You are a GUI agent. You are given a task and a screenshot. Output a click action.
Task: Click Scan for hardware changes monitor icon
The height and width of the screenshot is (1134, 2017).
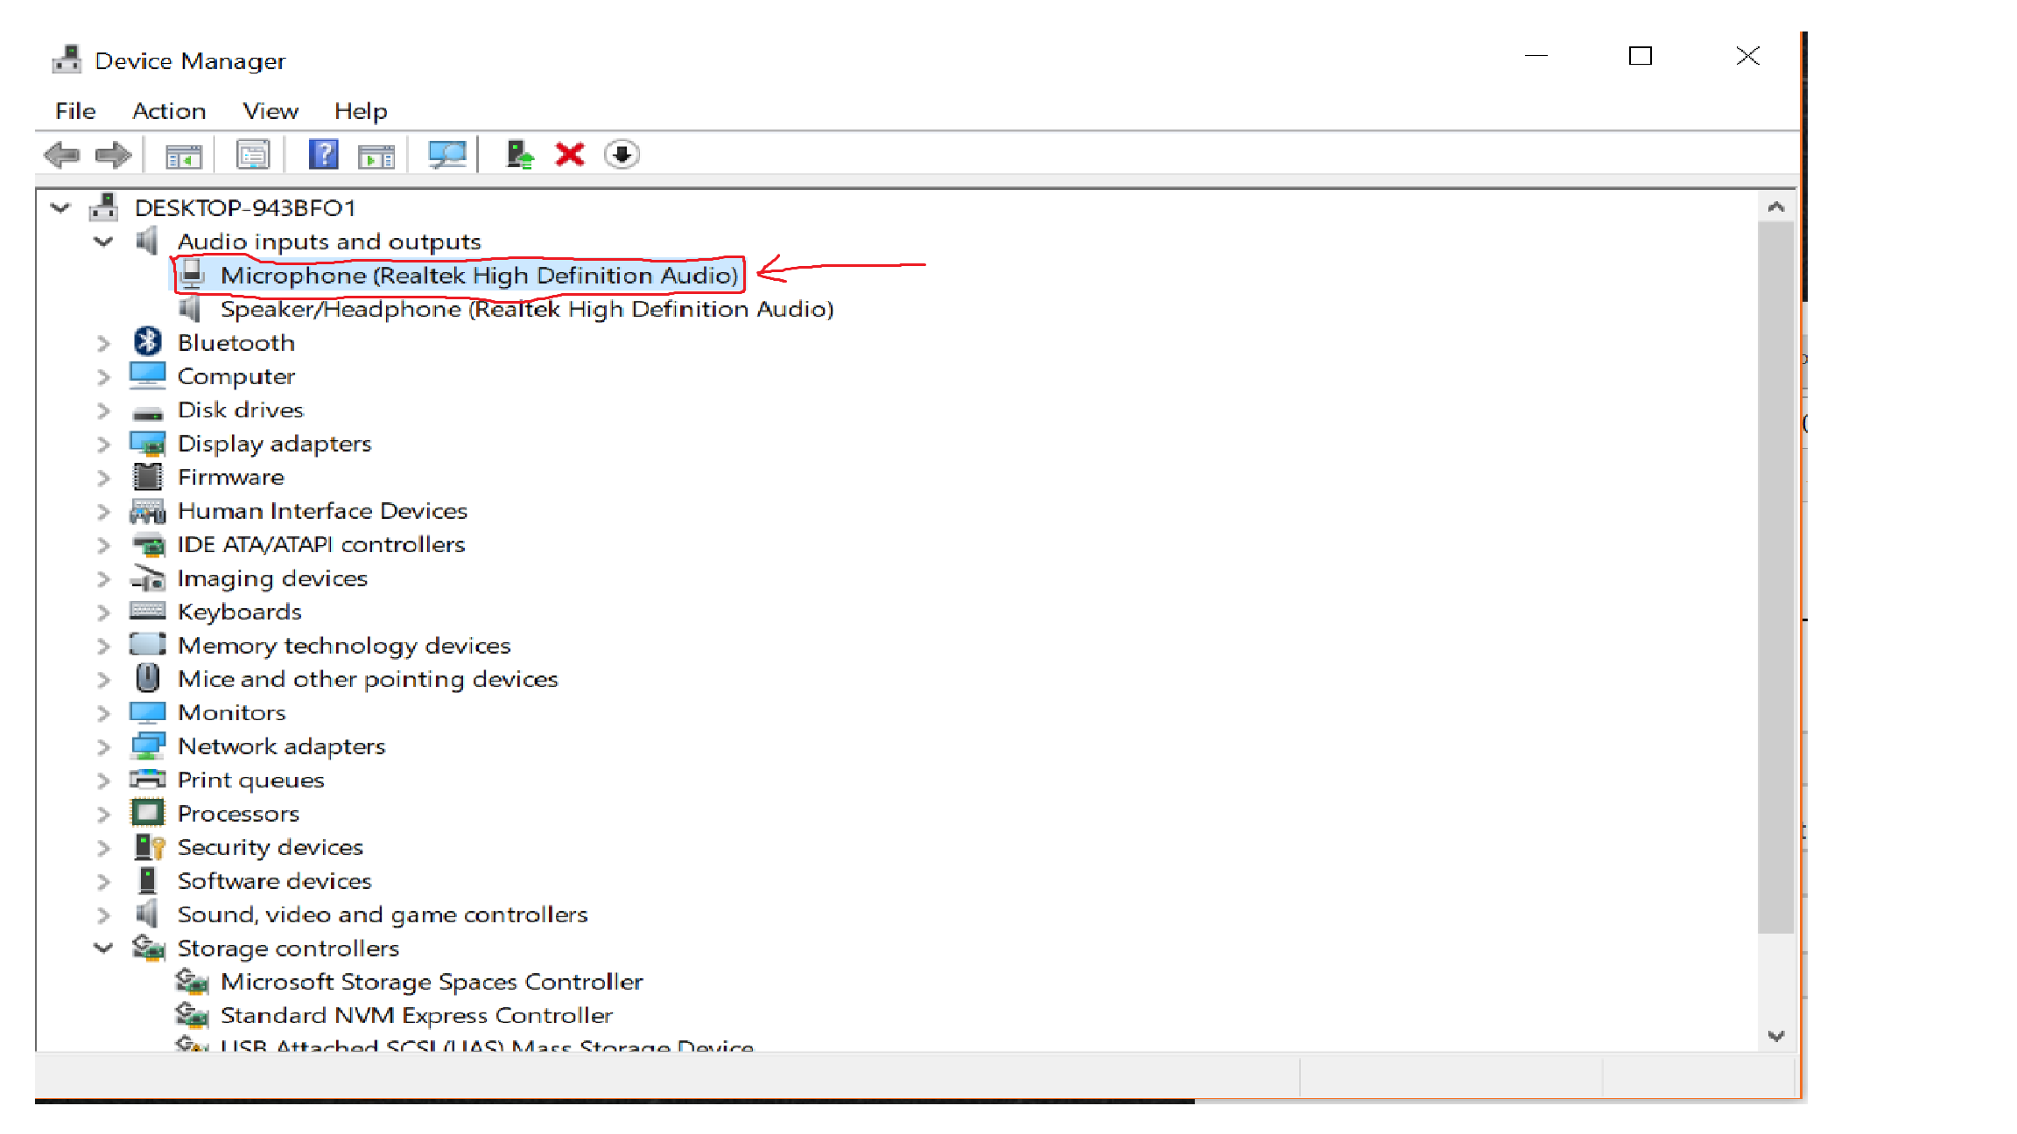[x=447, y=155]
